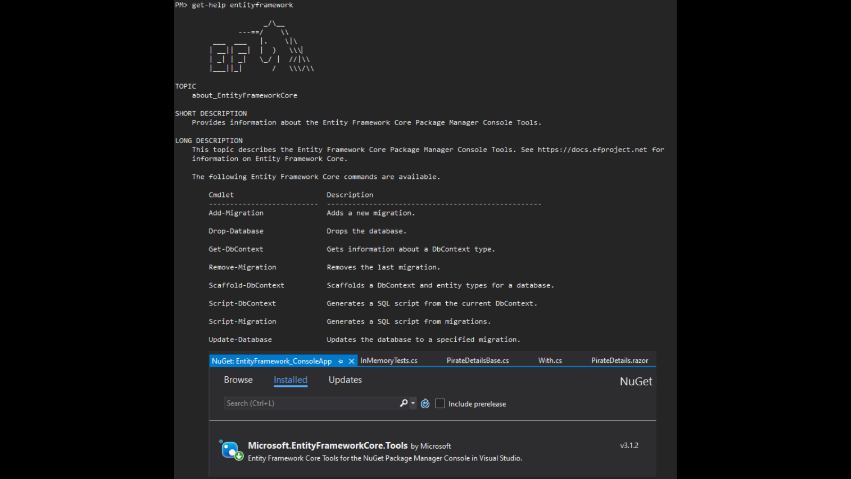This screenshot has width=851, height=479.
Task: Click the https://docs.efproject.net link in console
Action: (x=592, y=150)
